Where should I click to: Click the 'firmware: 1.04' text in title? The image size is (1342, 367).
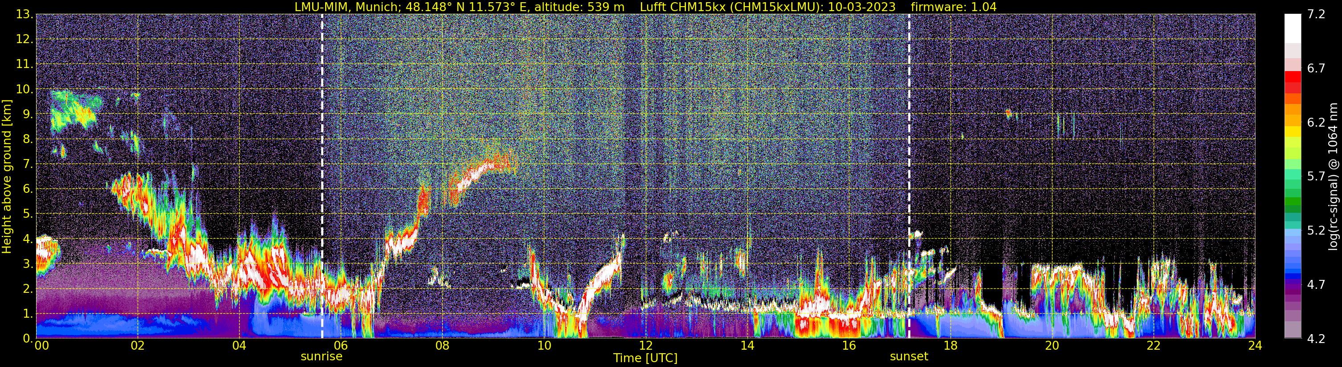click(953, 7)
